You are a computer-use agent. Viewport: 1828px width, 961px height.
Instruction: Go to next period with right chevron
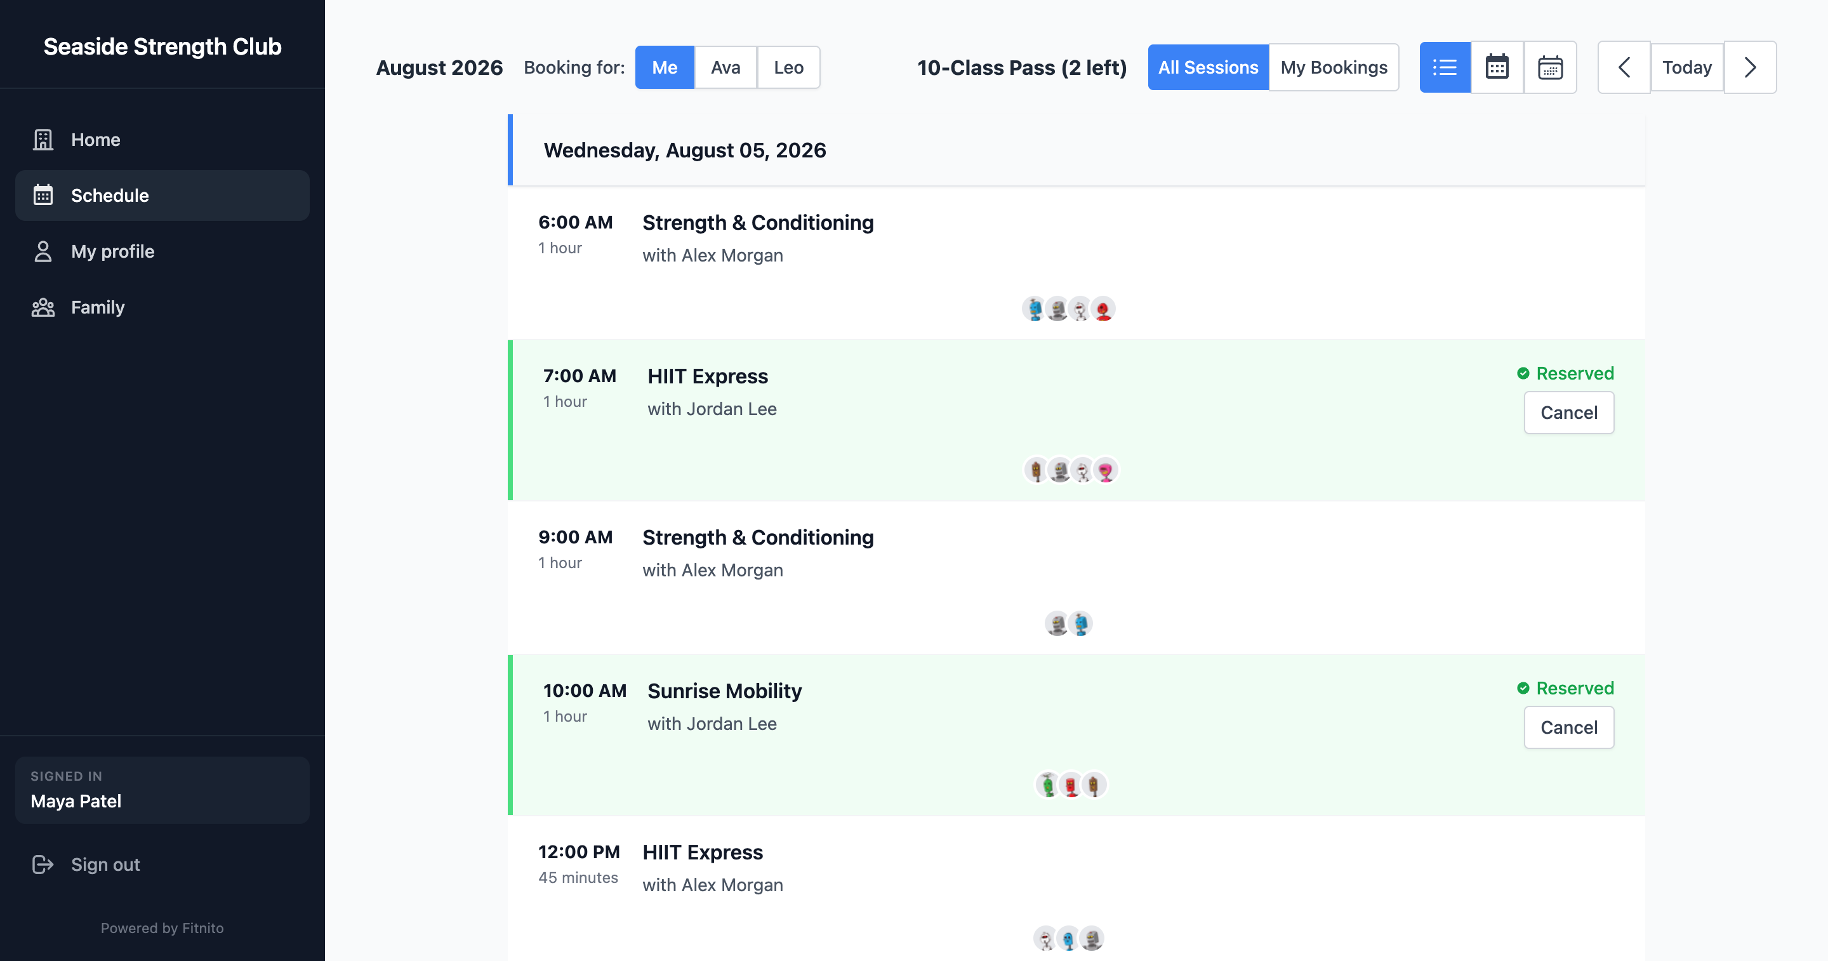click(1750, 67)
